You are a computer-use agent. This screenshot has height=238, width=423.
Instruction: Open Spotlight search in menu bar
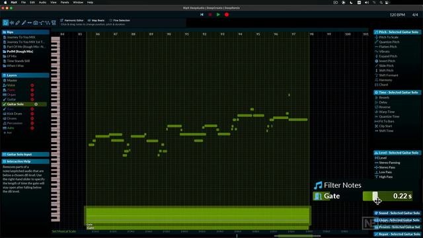point(381,3)
